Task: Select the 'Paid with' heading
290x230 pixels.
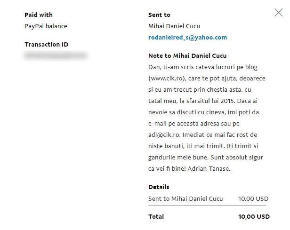Action: [39, 15]
